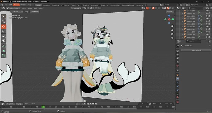Select the Rotate tool
Image resolution: width=212 pixels, height=113 pixels.
coord(4,31)
